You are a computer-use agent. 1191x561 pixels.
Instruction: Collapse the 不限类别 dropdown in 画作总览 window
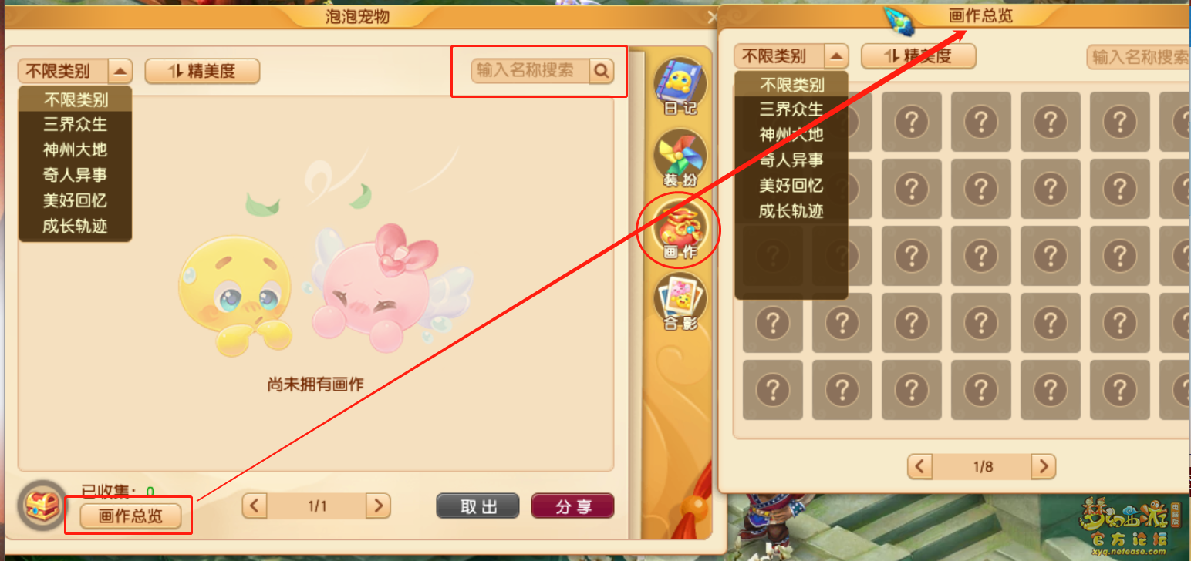pyautogui.click(x=836, y=56)
